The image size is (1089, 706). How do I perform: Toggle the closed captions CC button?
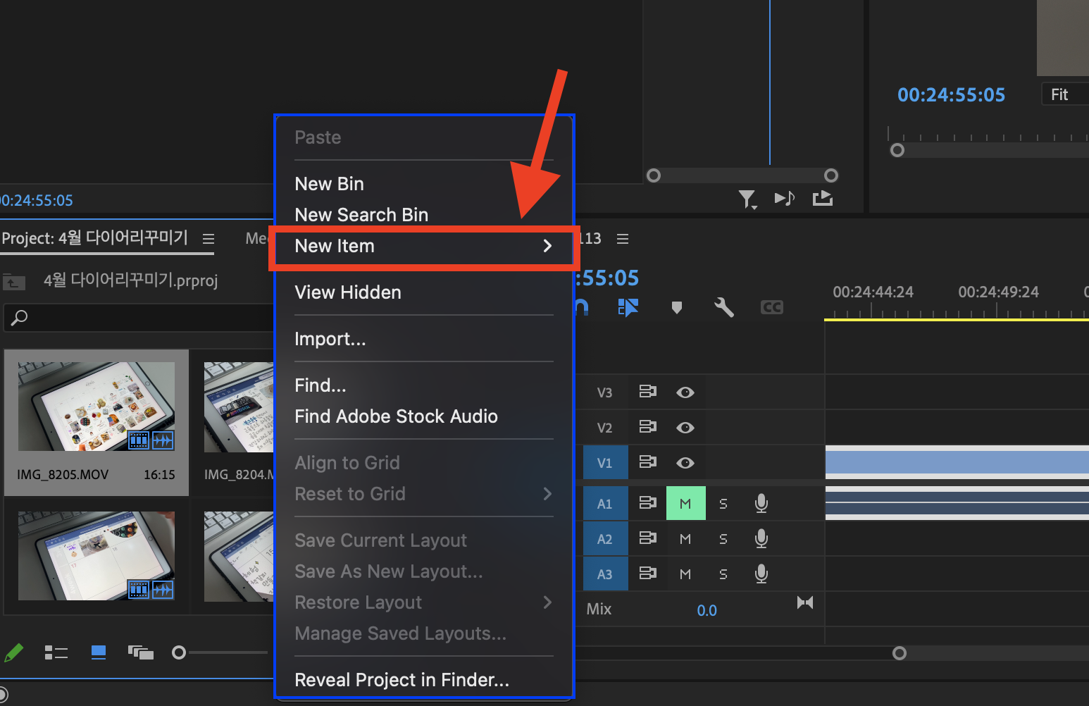click(772, 307)
